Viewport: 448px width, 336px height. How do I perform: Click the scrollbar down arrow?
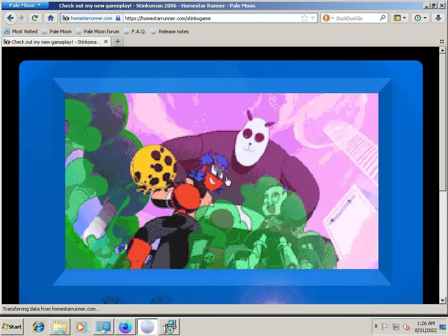[442, 300]
